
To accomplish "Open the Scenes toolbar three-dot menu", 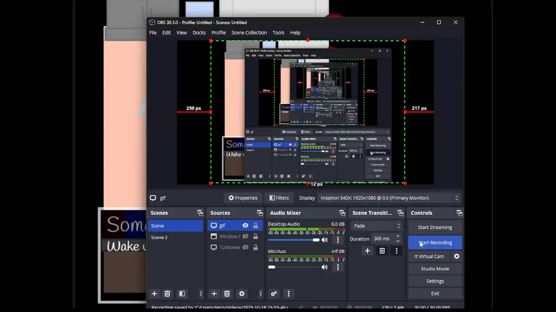I will [201, 294].
